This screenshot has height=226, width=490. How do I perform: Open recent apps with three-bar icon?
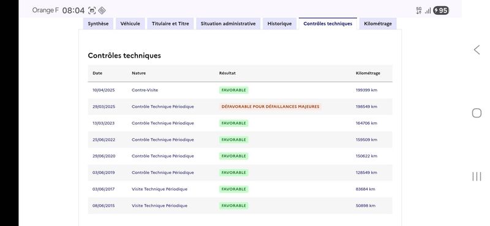click(477, 176)
